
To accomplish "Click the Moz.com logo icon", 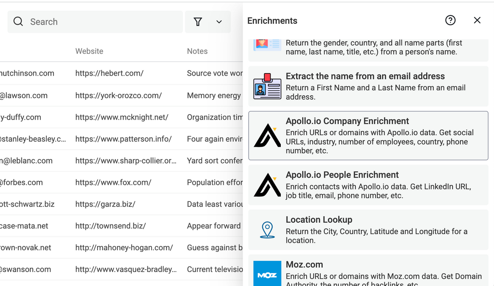I will (267, 275).
